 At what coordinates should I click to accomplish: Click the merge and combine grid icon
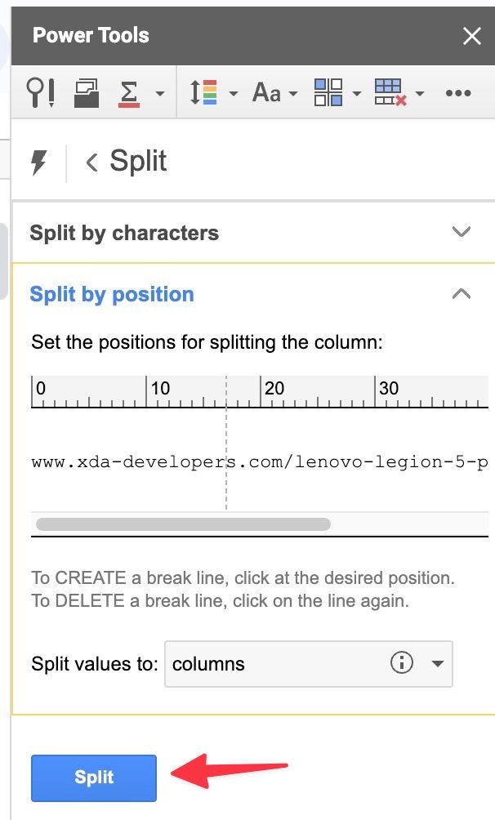[329, 93]
